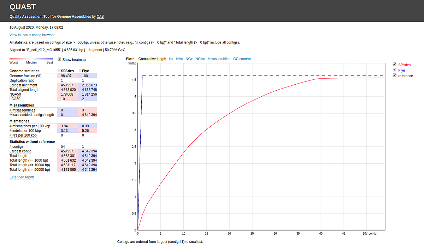Screen dimensions: 424x247
Task: Disable the reference line checkbox
Action: 395,76
